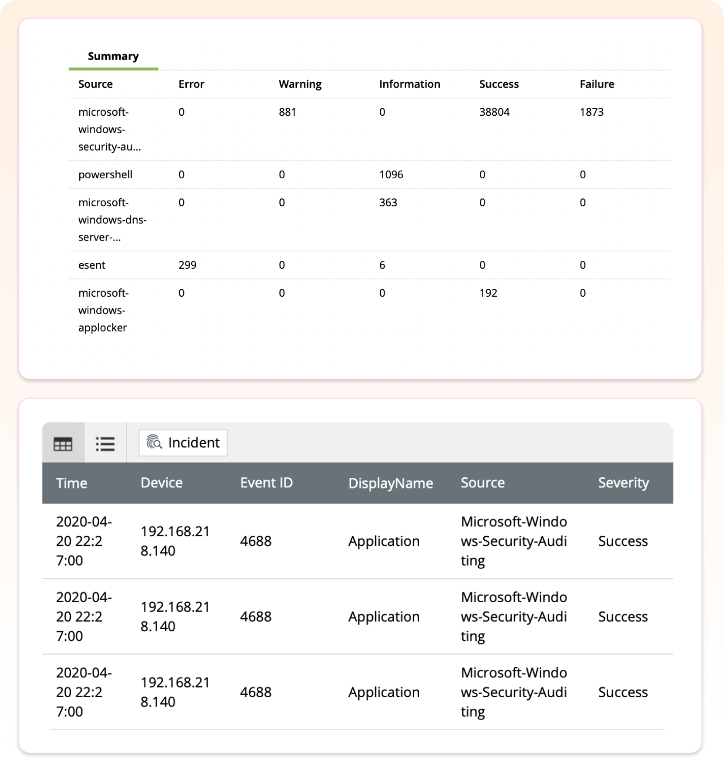The height and width of the screenshot is (760, 724).
Task: Click the powershell source row
Action: pos(105,174)
